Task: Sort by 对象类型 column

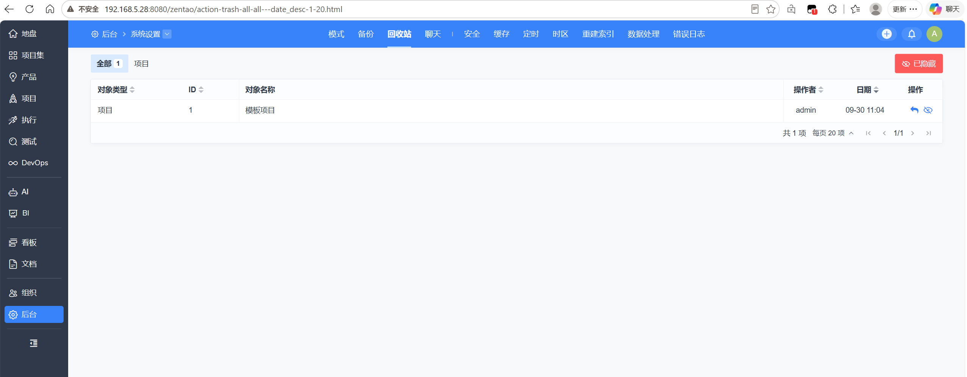Action: click(116, 90)
